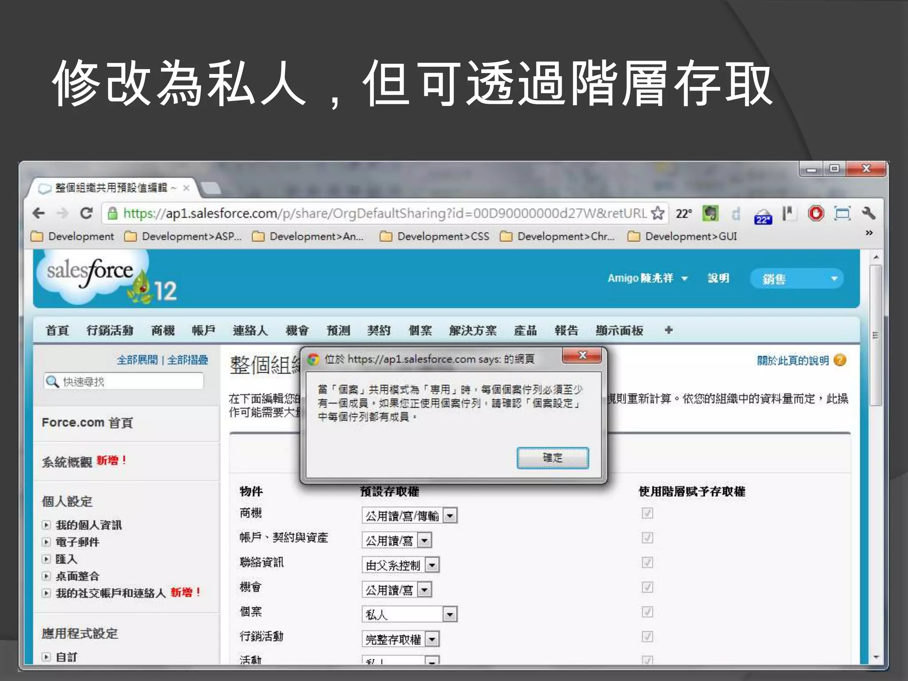Screen dimensions: 908x681
Task: Switch to the 首頁 tab
Action: tap(57, 330)
